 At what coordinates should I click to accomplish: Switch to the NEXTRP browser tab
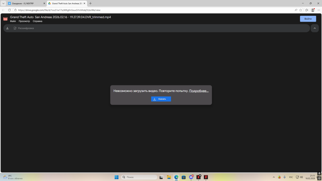pyautogui.click(x=25, y=3)
